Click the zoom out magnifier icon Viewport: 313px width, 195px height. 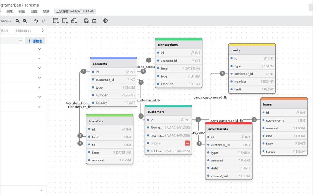pyautogui.click(x=25, y=21)
